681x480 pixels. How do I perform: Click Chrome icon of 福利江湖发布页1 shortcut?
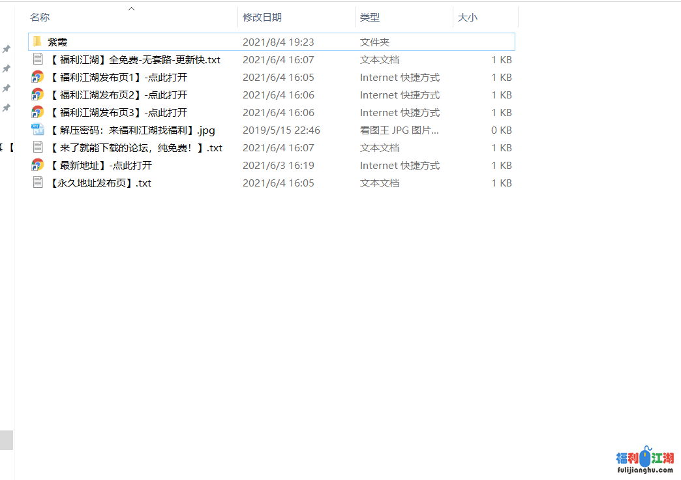[x=38, y=77]
